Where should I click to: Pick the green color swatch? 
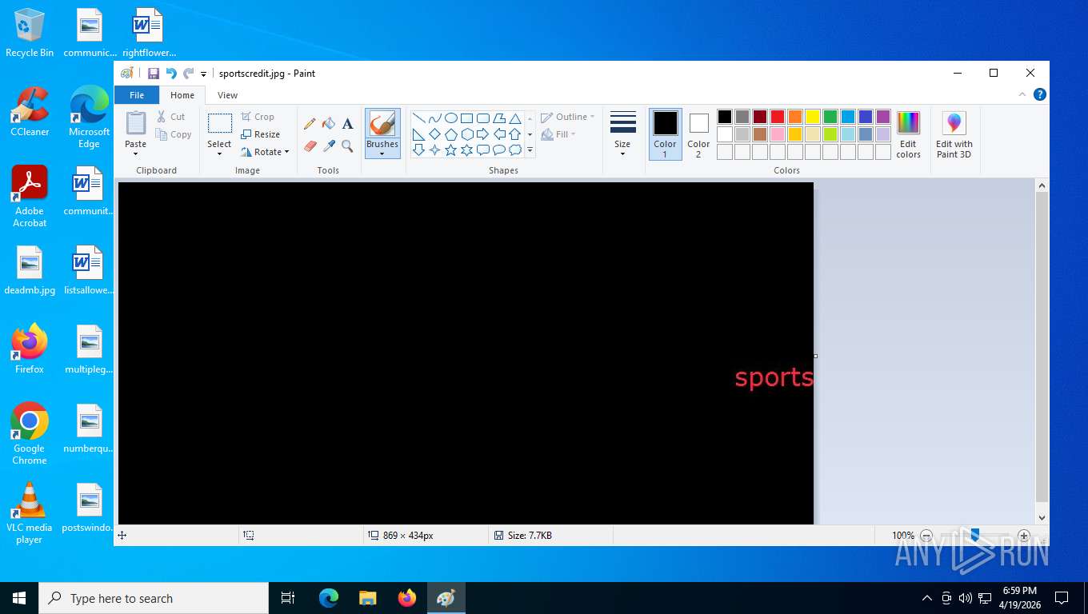(830, 117)
